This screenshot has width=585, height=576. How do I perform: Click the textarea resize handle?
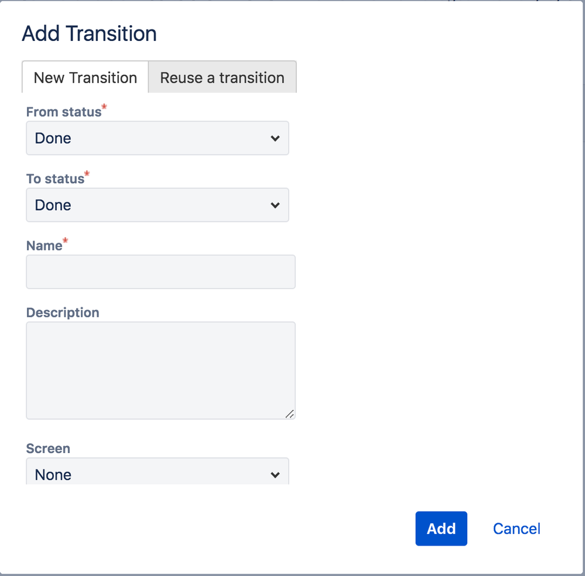click(x=290, y=414)
